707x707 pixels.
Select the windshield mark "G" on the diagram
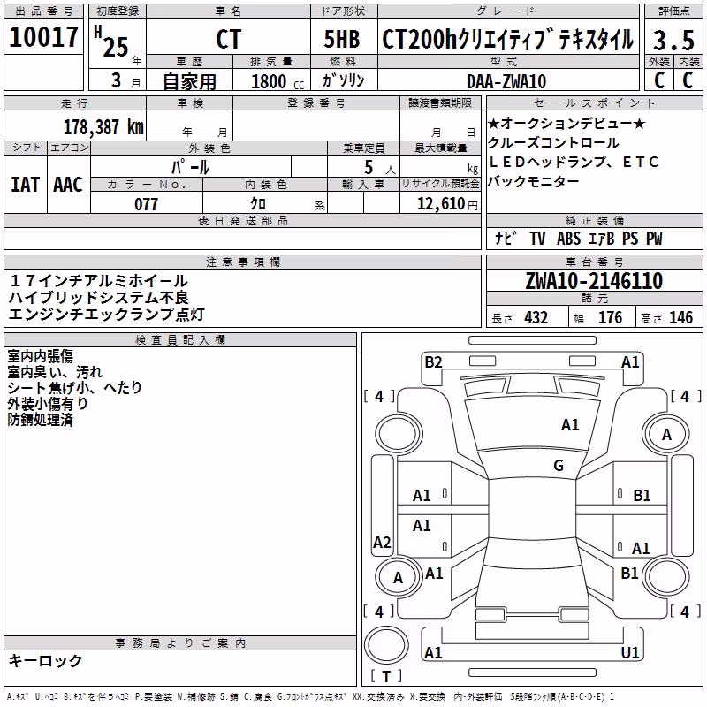559,465
